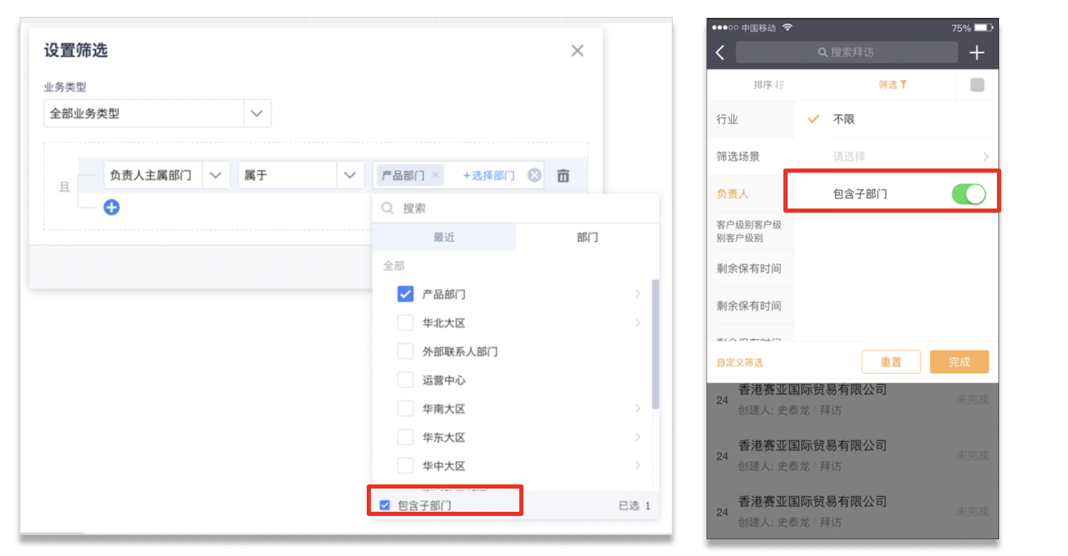Check the 华东大区 checkbox
1068x556 pixels.
(x=405, y=437)
